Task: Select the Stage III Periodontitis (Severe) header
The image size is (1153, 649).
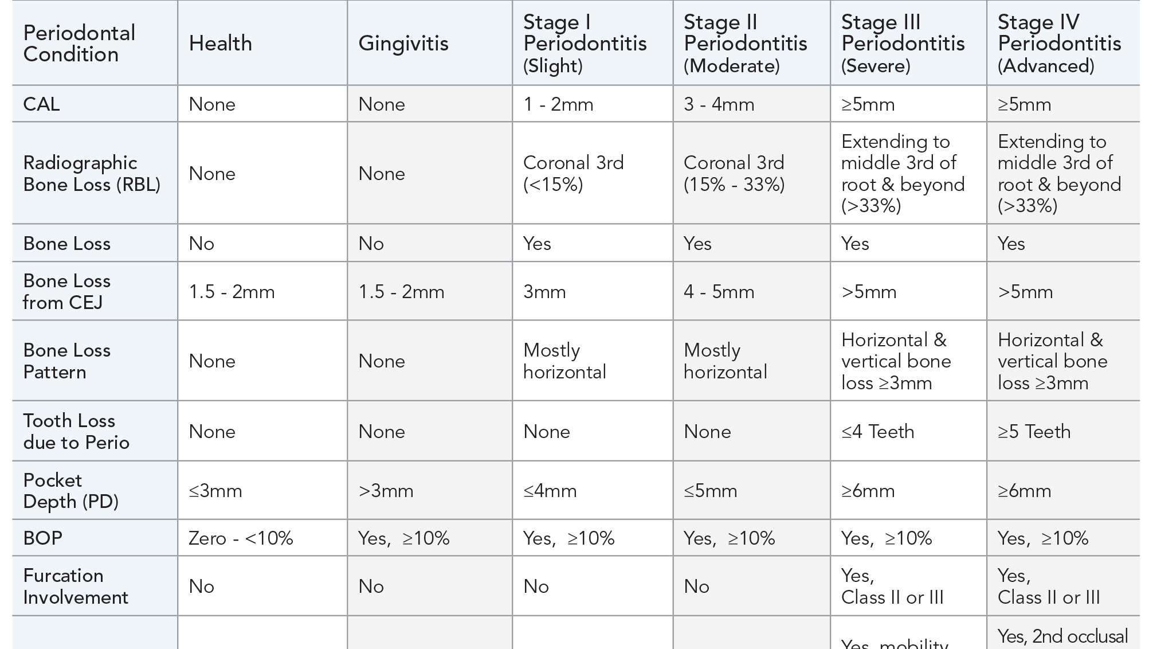Action: [x=903, y=44]
